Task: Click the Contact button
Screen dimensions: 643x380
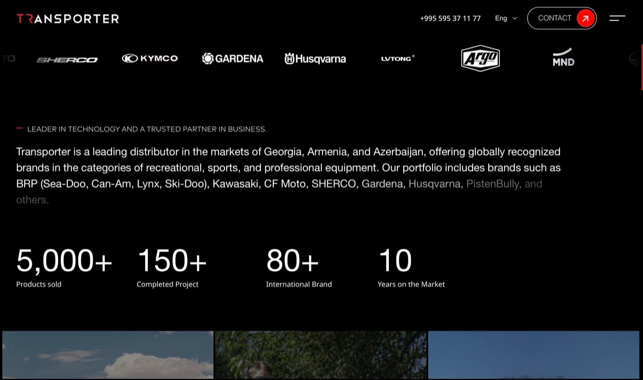Action: click(562, 18)
